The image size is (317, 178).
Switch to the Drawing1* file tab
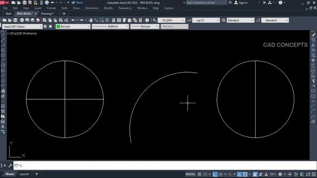click(48, 13)
